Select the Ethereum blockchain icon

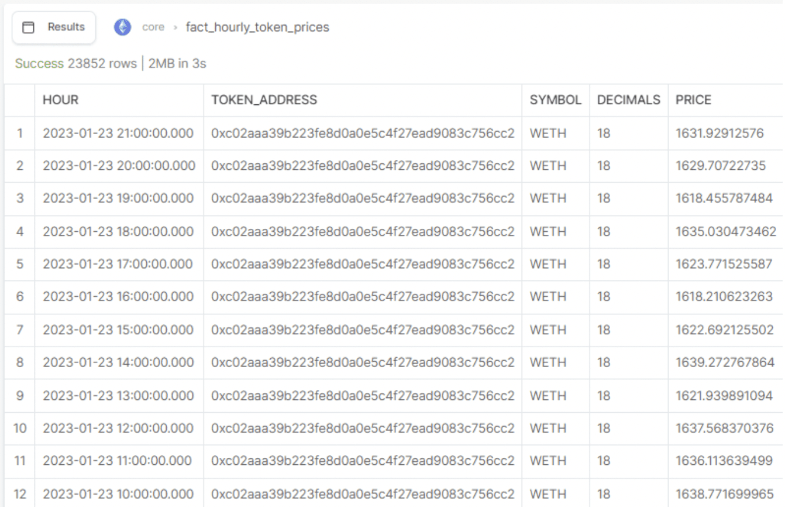[122, 26]
